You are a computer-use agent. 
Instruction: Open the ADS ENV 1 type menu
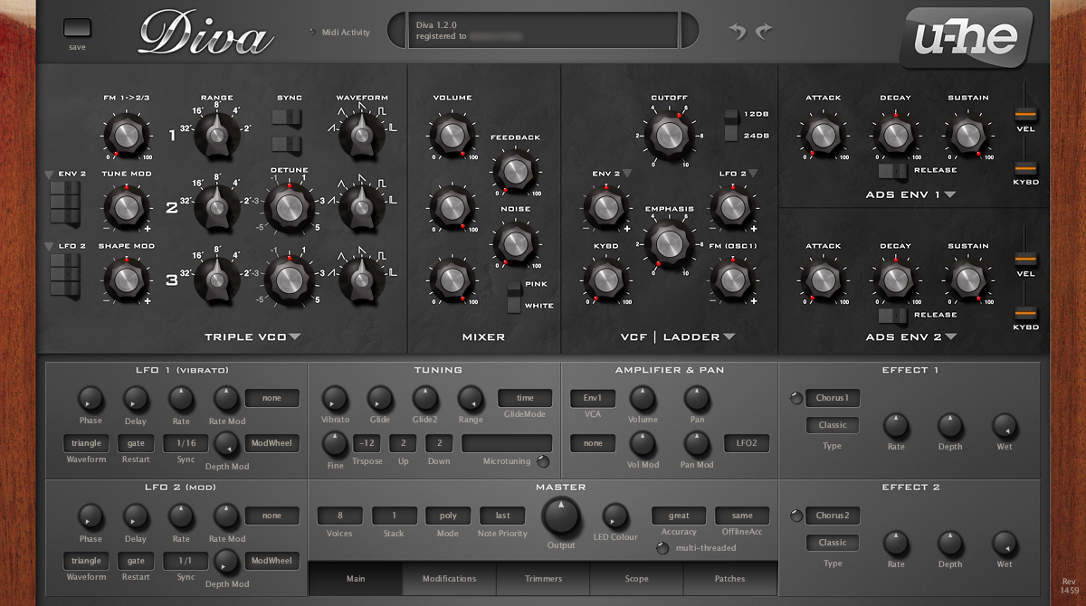tap(950, 194)
